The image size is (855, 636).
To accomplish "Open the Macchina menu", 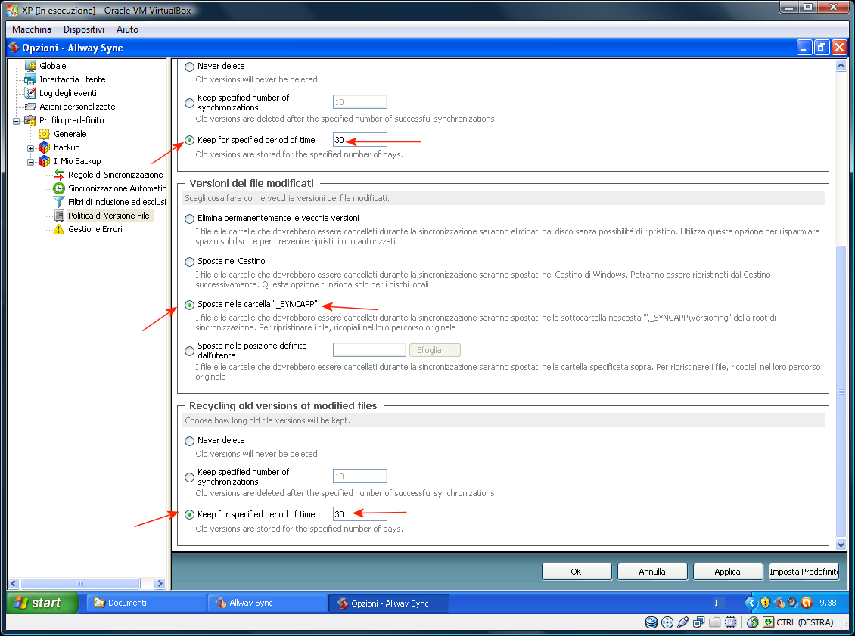I will 32,29.
